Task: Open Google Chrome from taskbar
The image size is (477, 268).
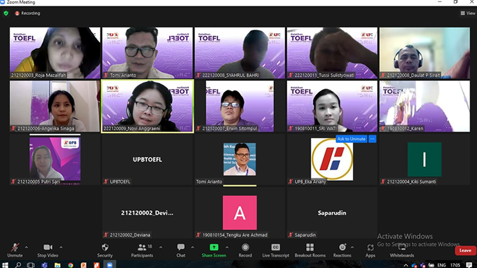Action: tap(70, 265)
